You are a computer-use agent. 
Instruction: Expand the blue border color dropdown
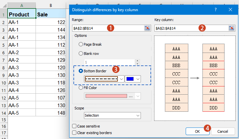[138, 79]
